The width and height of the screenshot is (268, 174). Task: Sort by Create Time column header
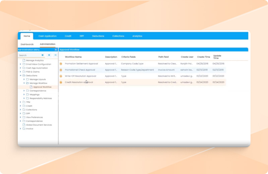pos(204,57)
